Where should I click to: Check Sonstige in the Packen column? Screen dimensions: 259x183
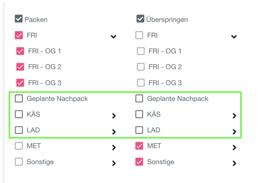point(19,162)
